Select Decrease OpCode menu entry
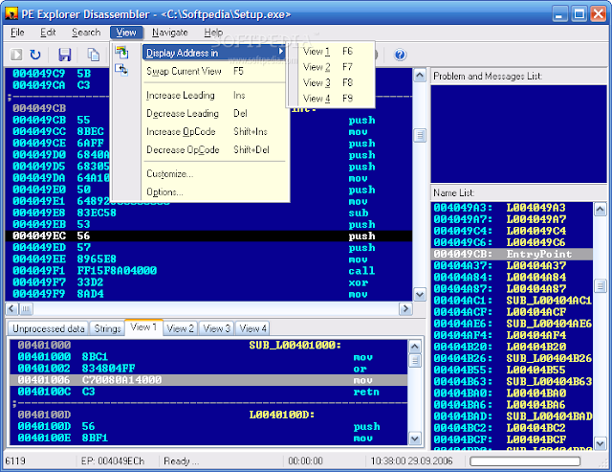The height and width of the screenshot is (472, 612). pos(214,149)
